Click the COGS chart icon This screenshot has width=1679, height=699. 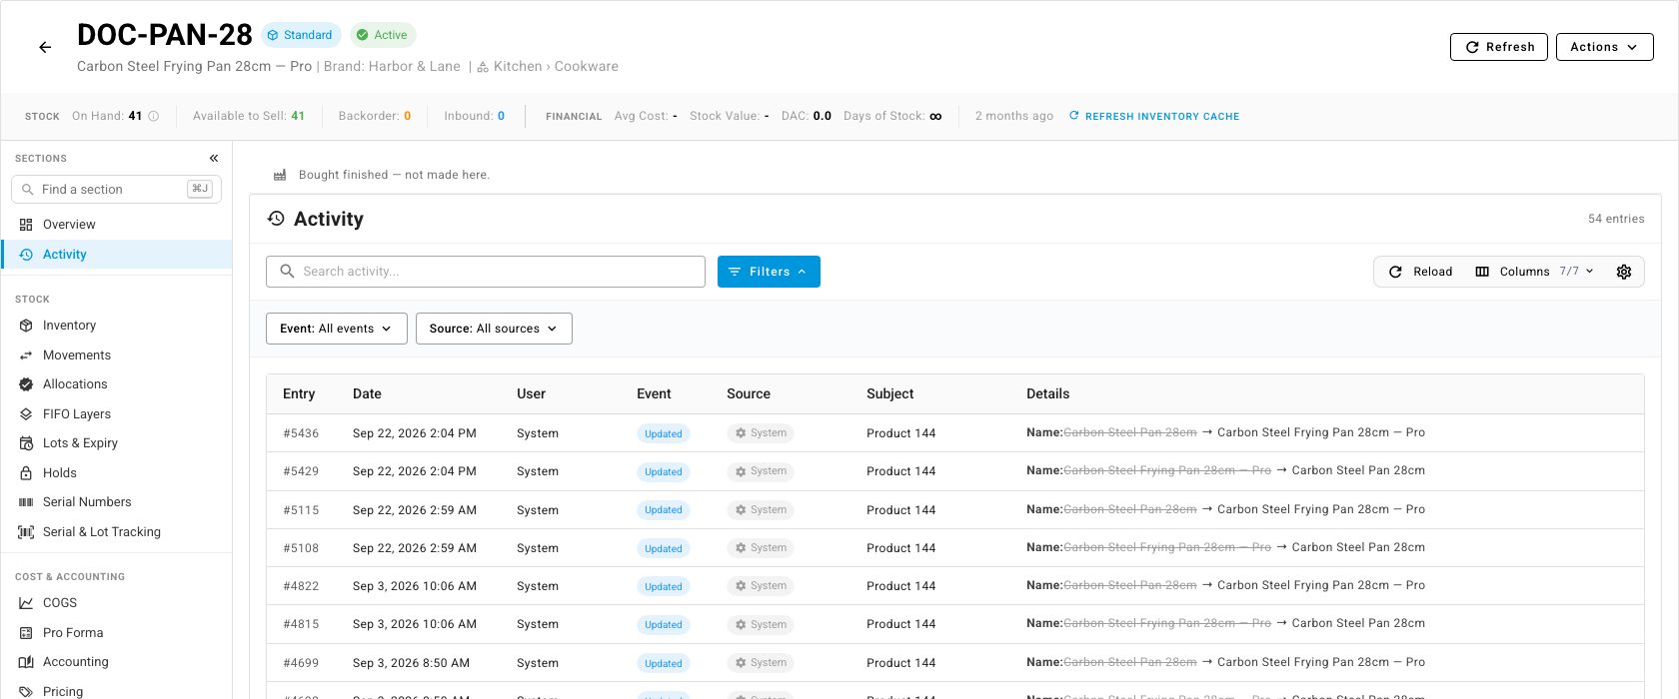26,603
